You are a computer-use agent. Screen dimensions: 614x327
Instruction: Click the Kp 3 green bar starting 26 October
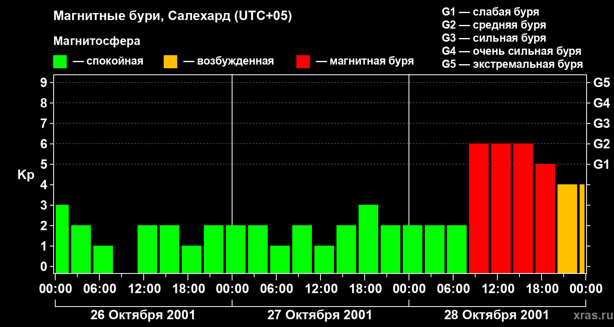click(62, 239)
